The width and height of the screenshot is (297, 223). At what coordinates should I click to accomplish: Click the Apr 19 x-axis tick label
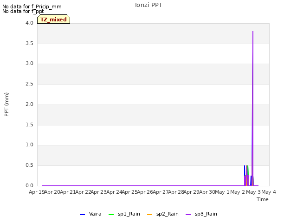coord(37,192)
